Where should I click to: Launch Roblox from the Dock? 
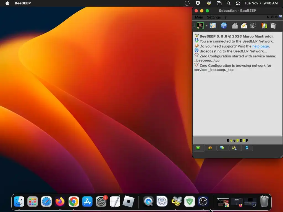[128, 201]
